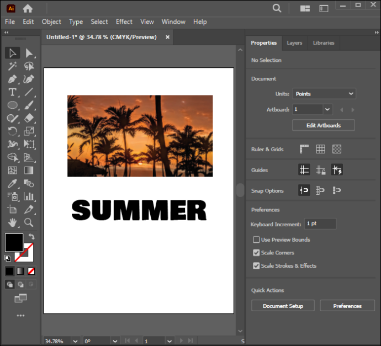Viewport: 381px width, 346px height.
Task: Select the Line Segment tool
Action: click(29, 92)
